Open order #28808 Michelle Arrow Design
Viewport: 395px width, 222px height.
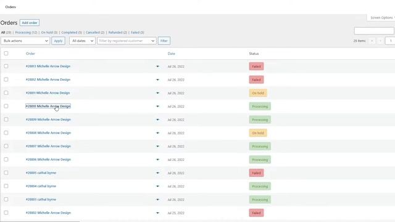click(x=48, y=133)
